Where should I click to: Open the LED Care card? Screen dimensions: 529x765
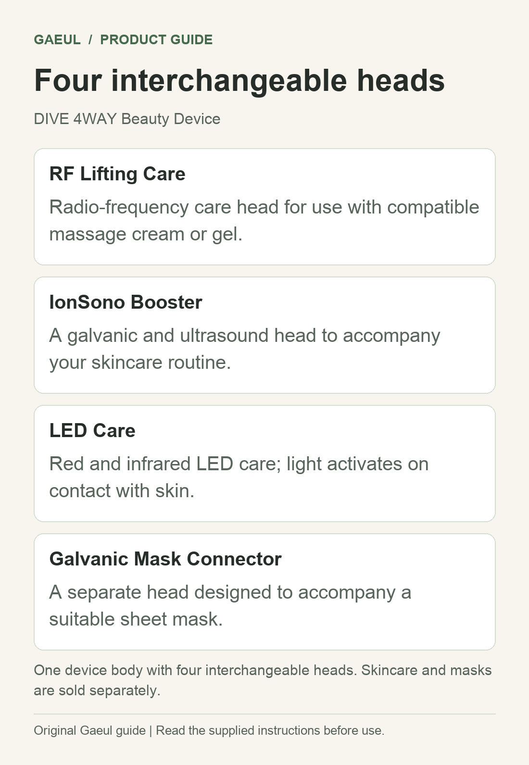pos(264,464)
